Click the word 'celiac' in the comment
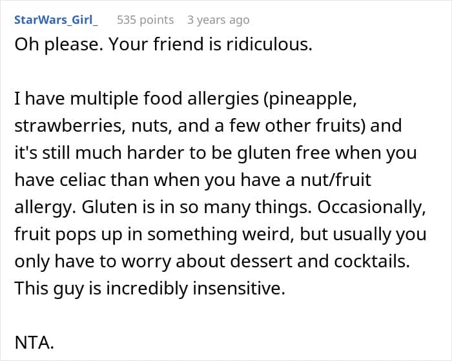Image resolution: width=452 pixels, height=361 pixels. click(83, 180)
